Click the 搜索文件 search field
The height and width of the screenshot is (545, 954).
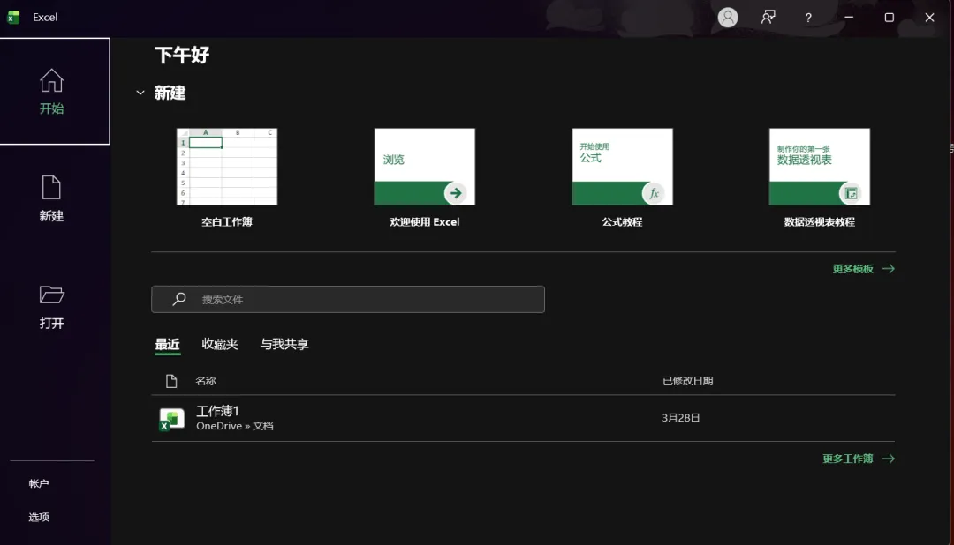click(x=348, y=300)
